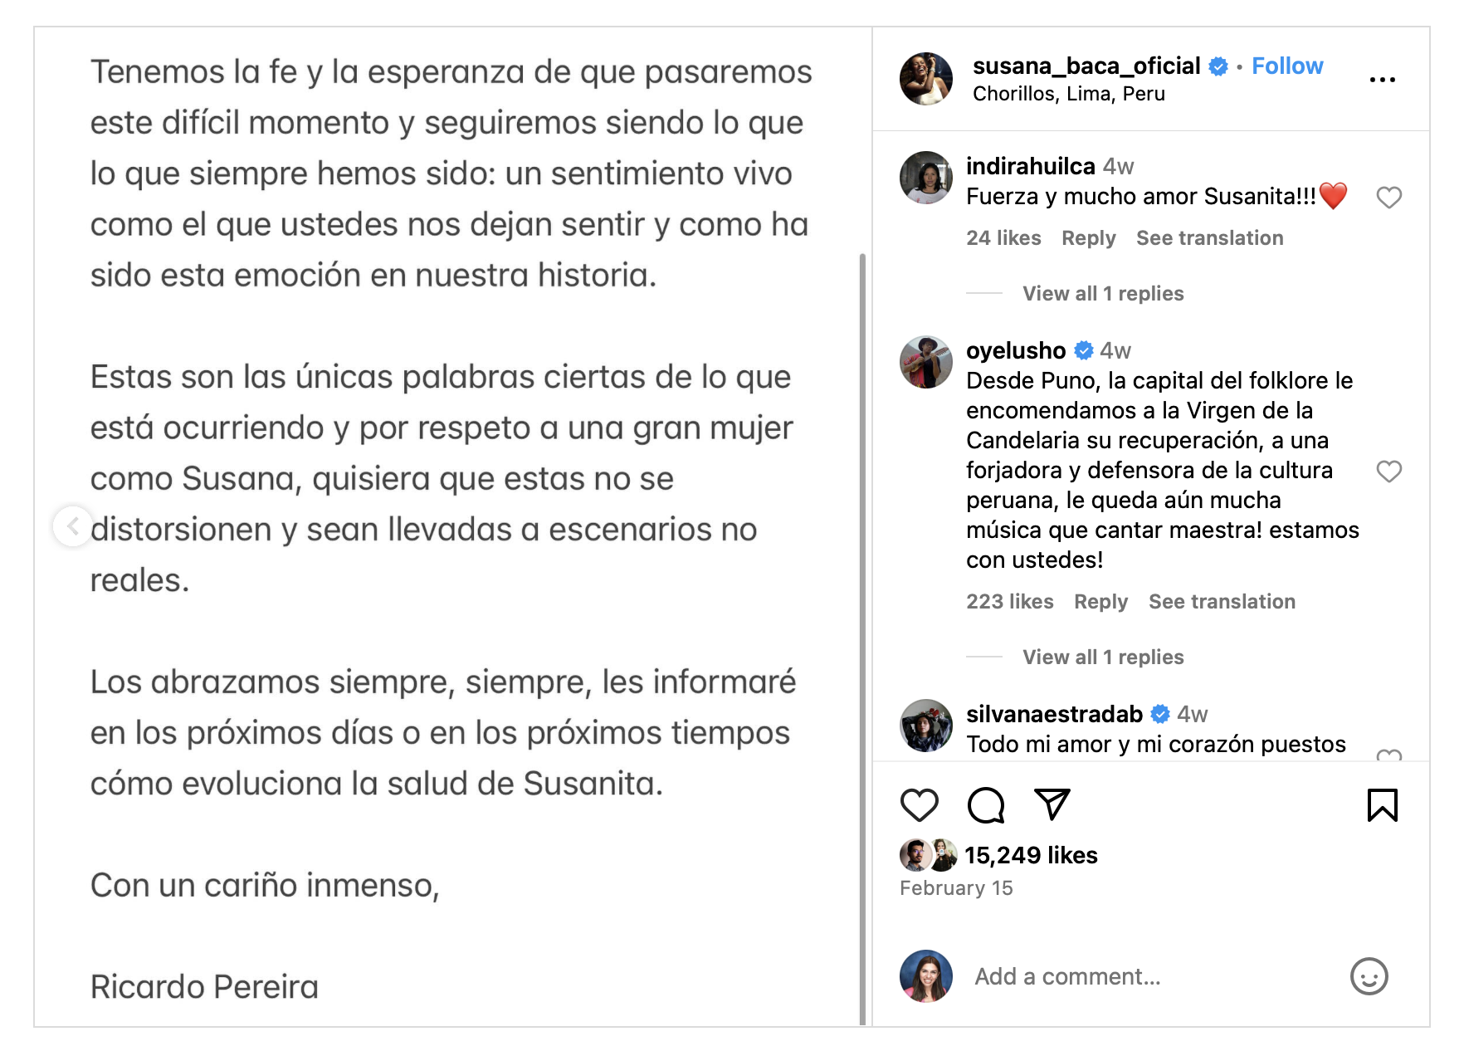
Task: View the 15,249 likes list
Action: (1031, 855)
